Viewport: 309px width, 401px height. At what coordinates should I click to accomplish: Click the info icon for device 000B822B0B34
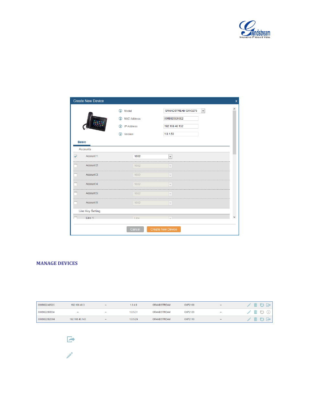coord(269,312)
